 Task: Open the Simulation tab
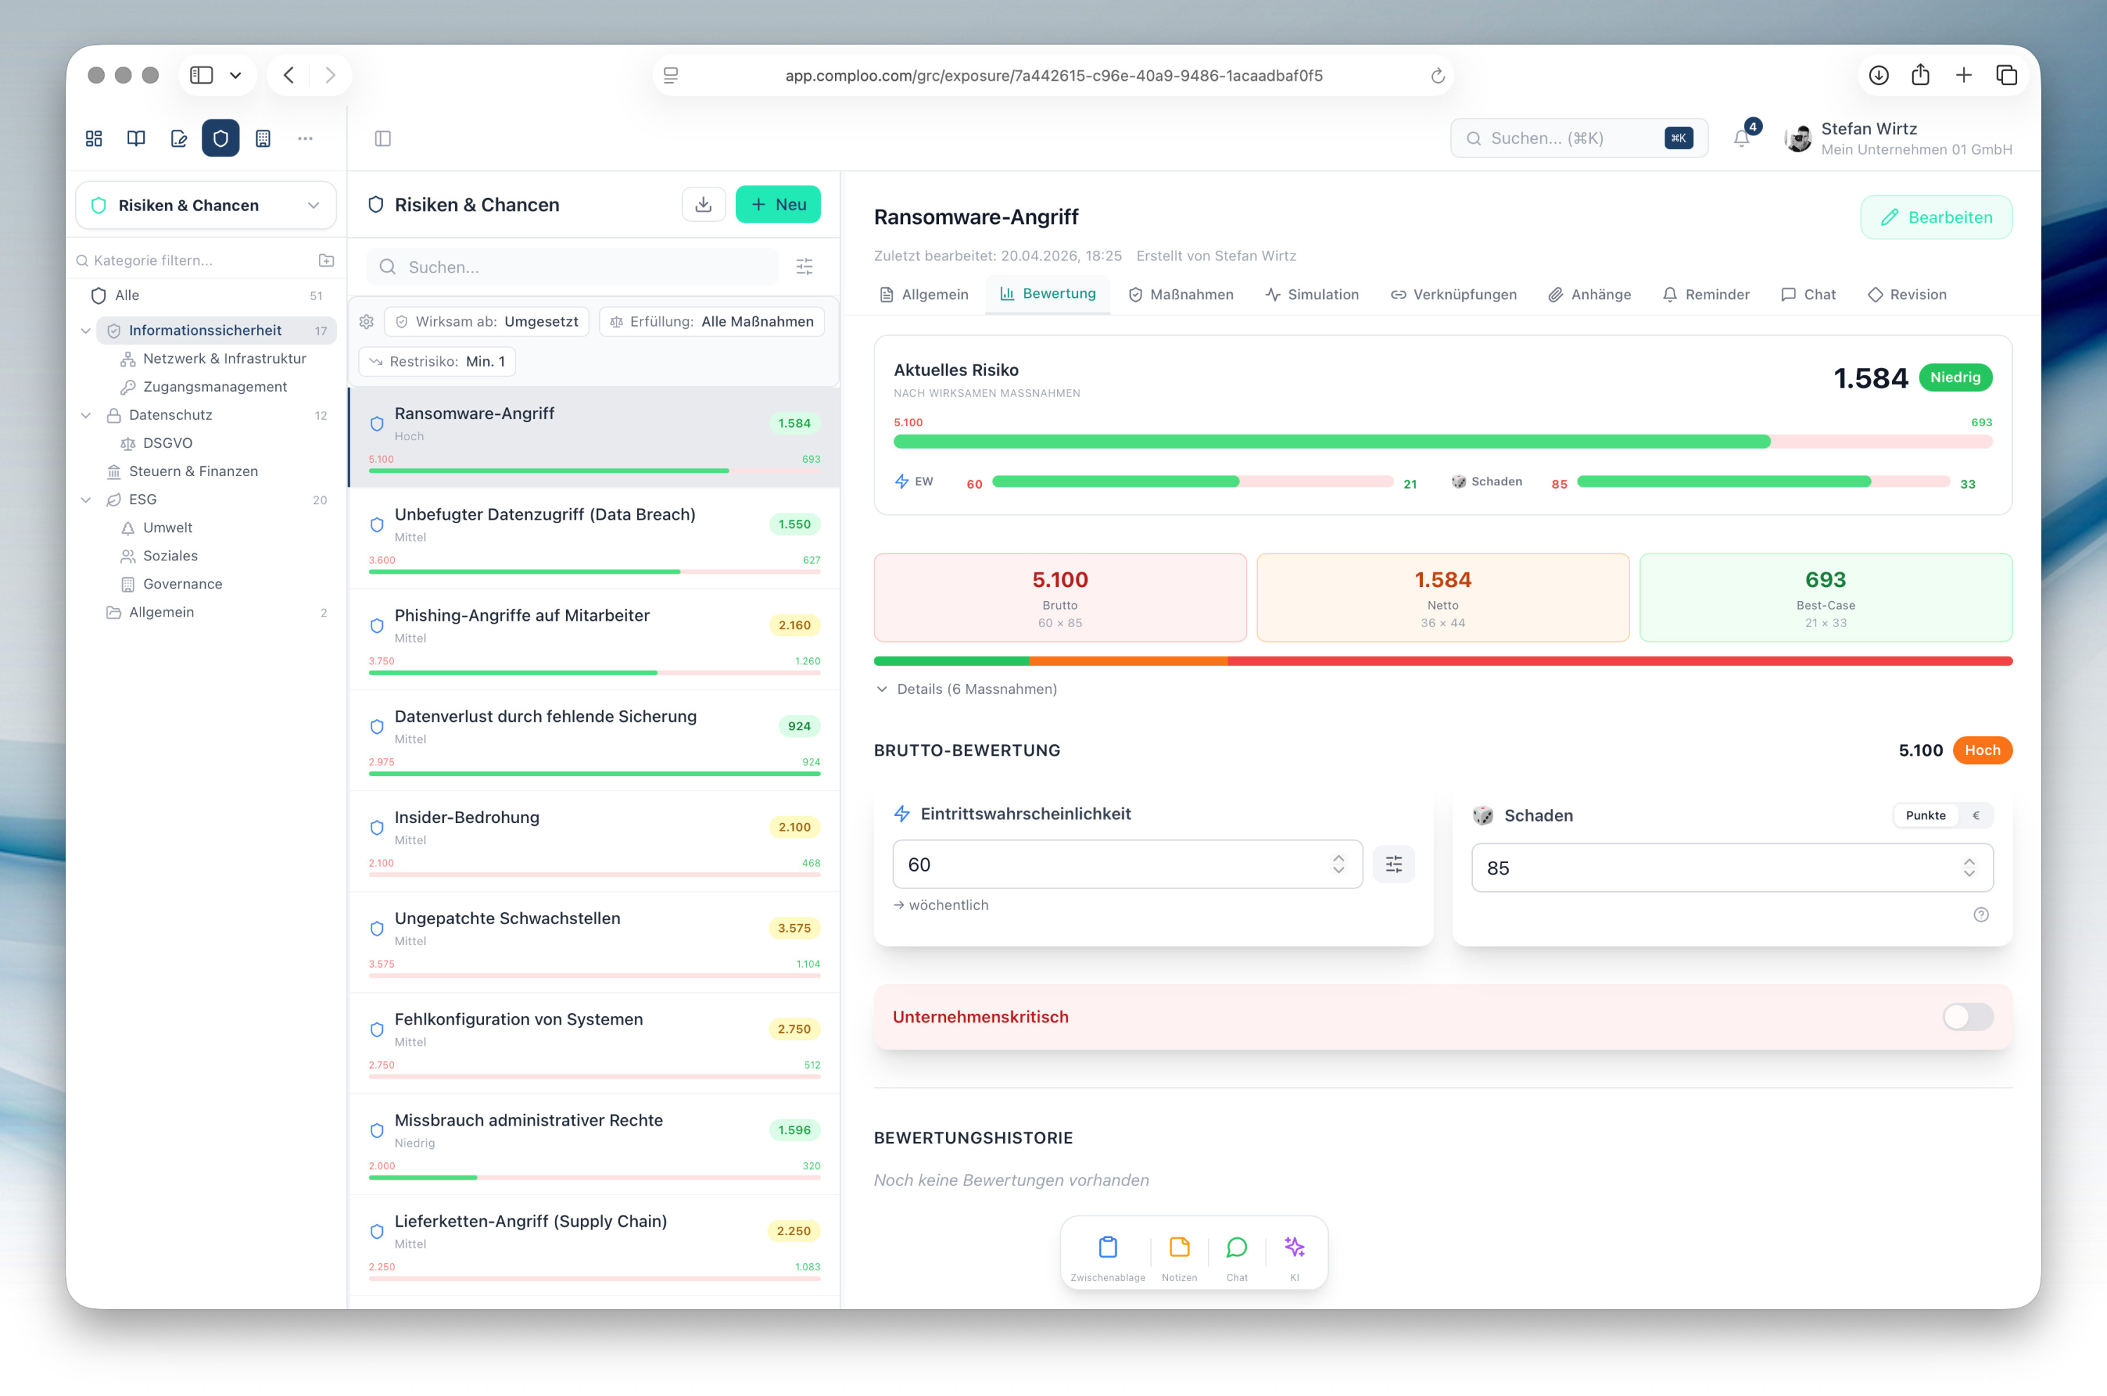(x=1312, y=295)
